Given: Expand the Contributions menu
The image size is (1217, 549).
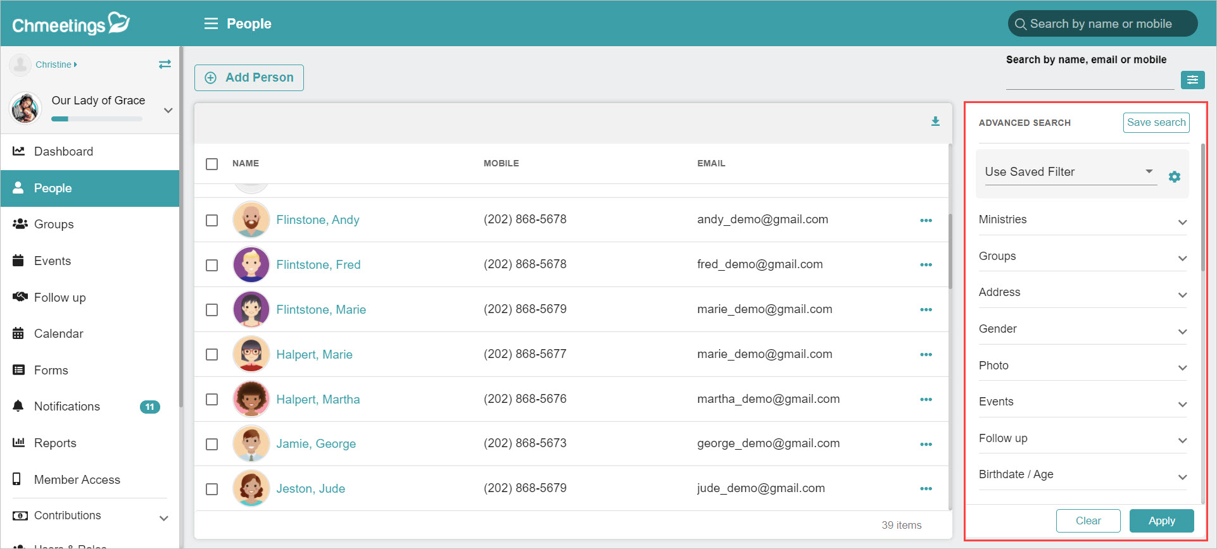Looking at the screenshot, I should tap(90, 515).
